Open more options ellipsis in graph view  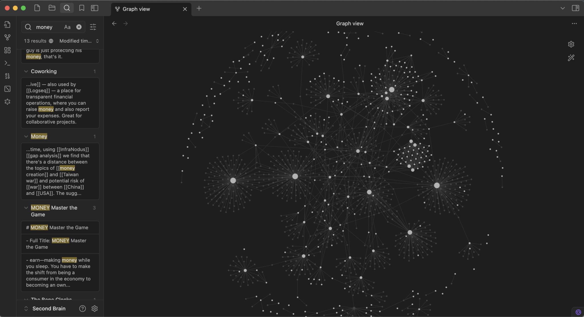(x=574, y=23)
